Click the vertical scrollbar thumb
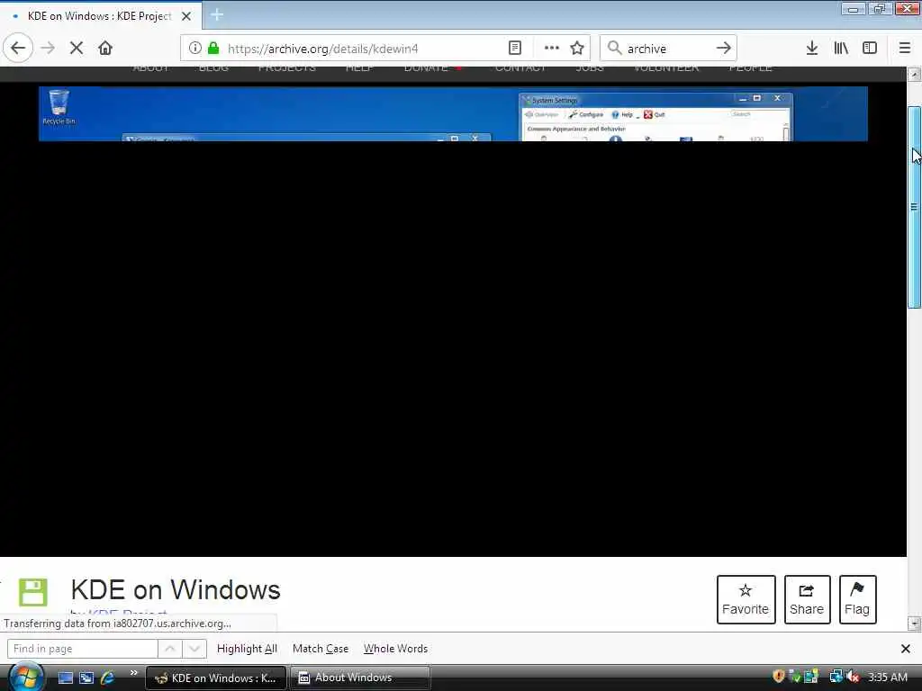 pyautogui.click(x=914, y=207)
